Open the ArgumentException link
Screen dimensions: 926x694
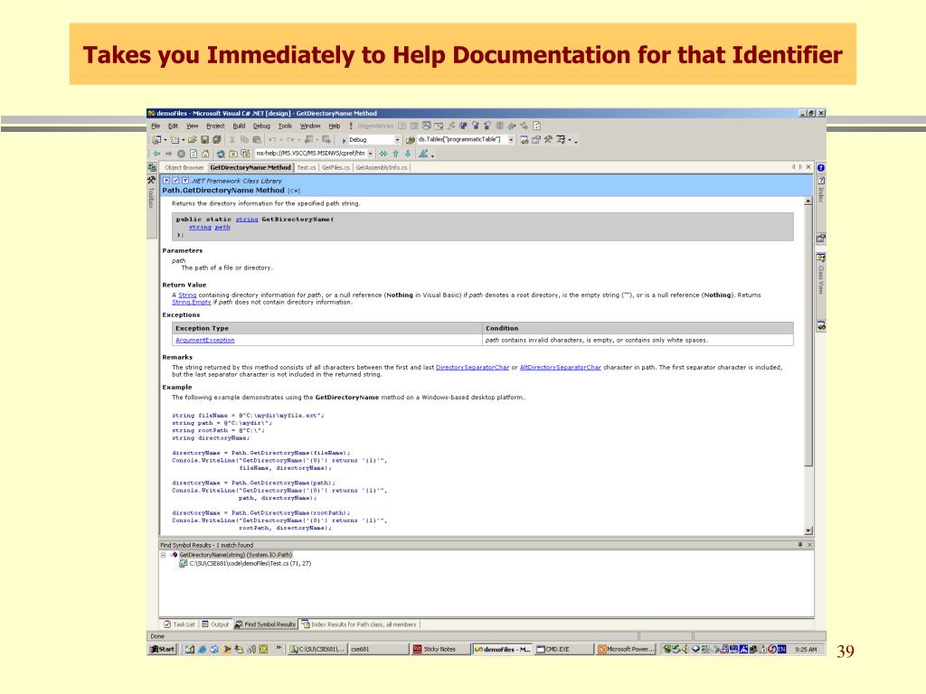205,341
